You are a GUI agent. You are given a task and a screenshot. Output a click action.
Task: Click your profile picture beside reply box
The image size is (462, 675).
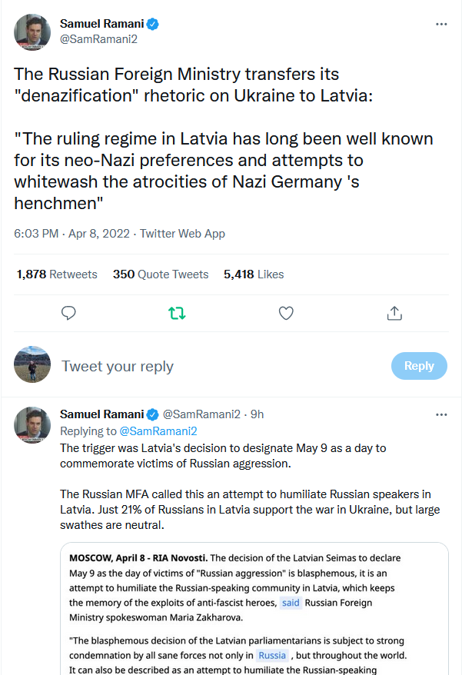(32, 365)
